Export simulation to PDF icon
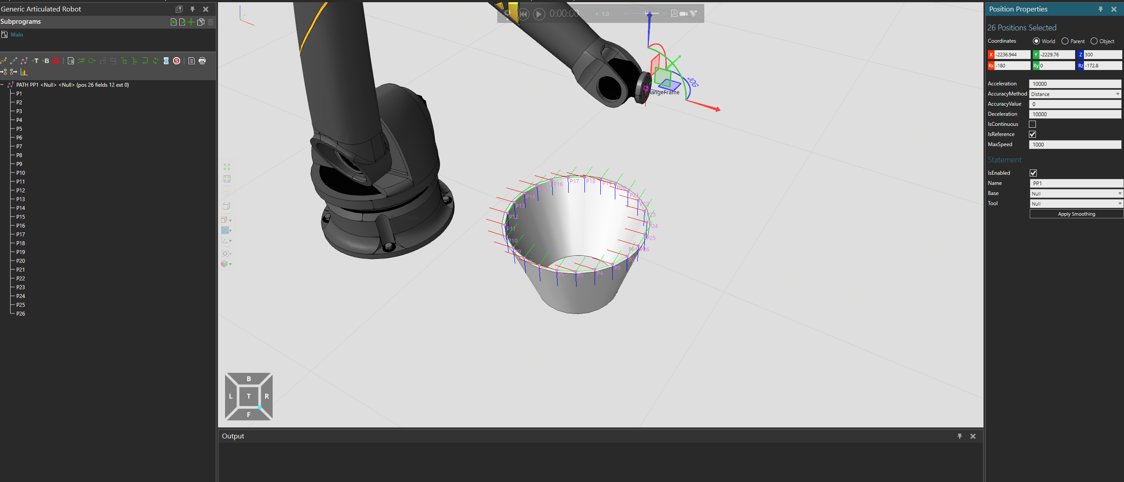 point(674,14)
